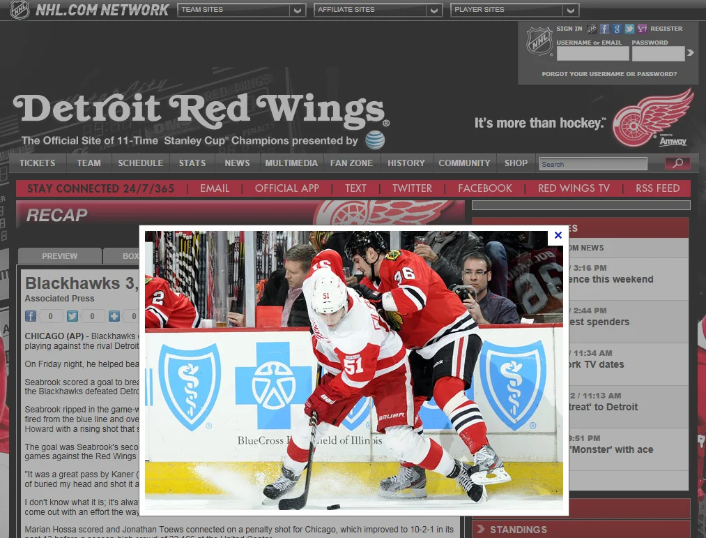Open the Player Sites dropdown
This screenshot has height=538, width=706.
point(514,10)
